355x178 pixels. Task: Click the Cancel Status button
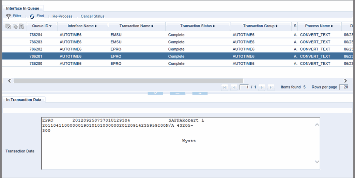[x=92, y=16]
